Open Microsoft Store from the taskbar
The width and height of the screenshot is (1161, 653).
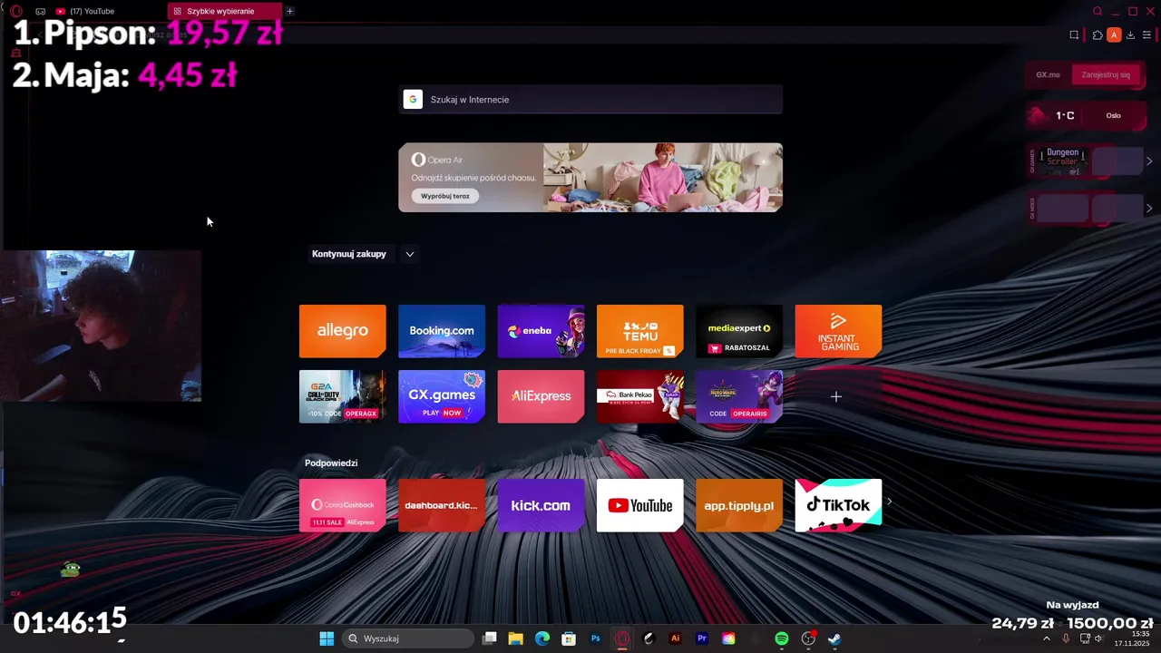[569, 638]
